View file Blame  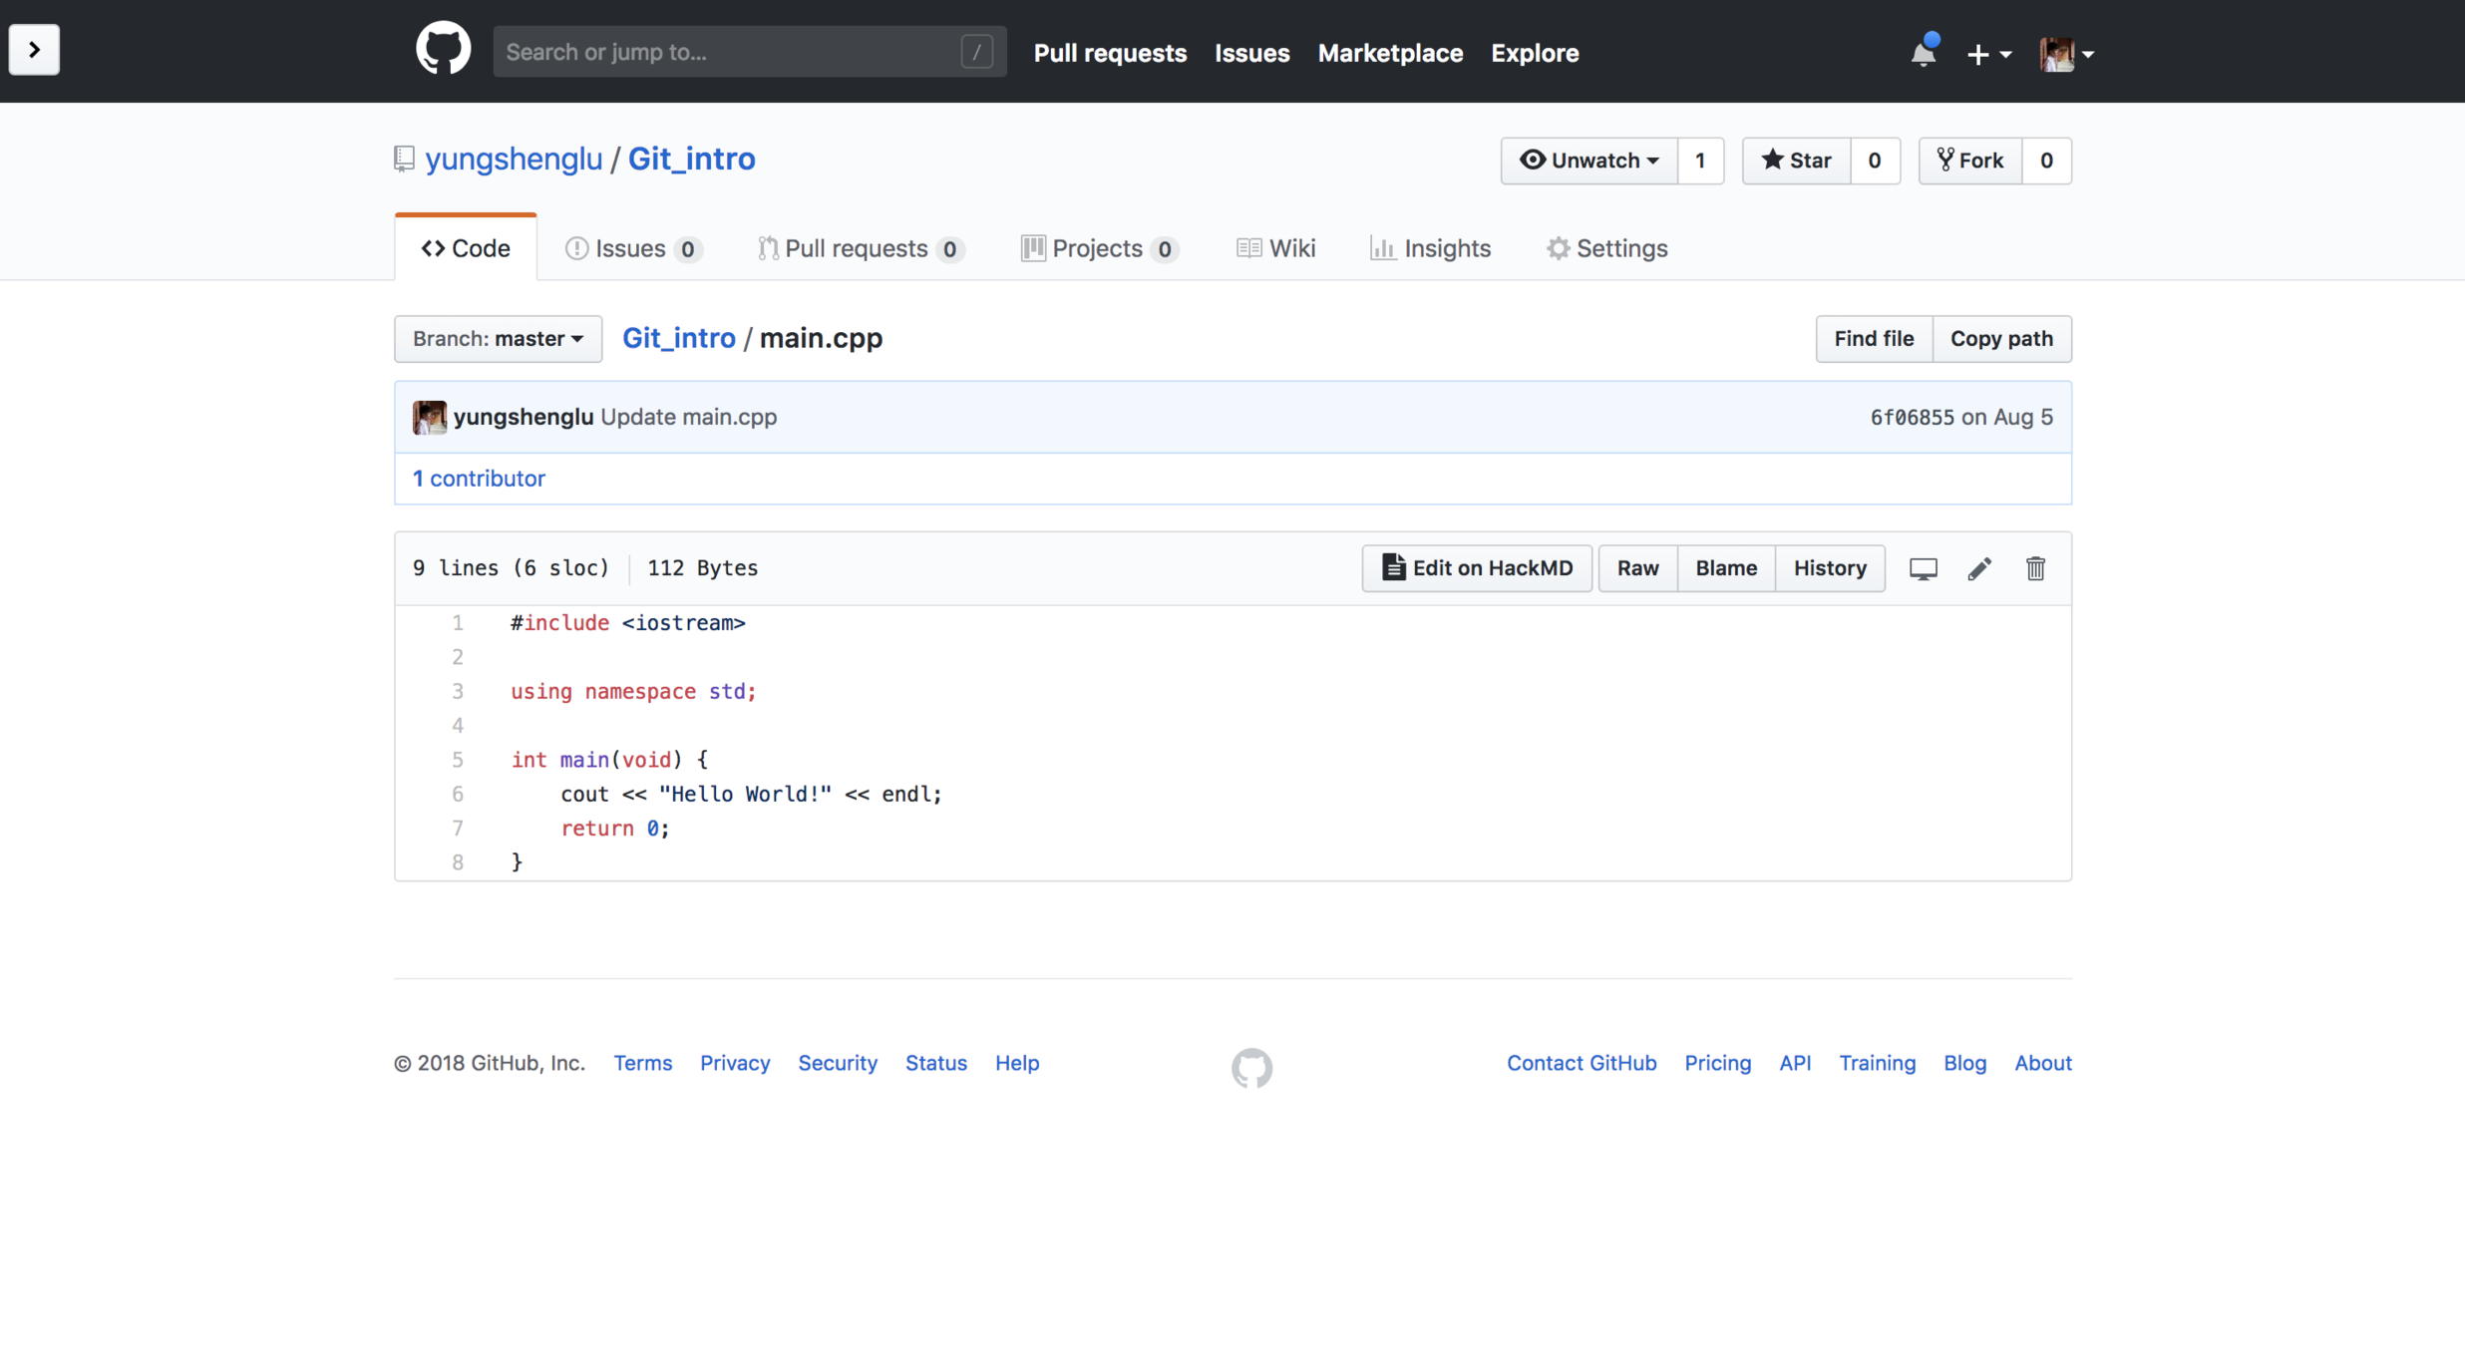point(1725,568)
